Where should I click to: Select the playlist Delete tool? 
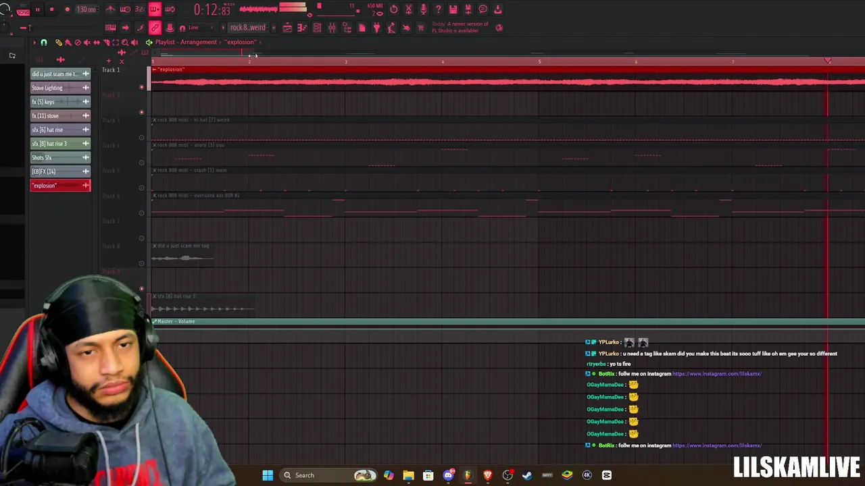coord(77,43)
